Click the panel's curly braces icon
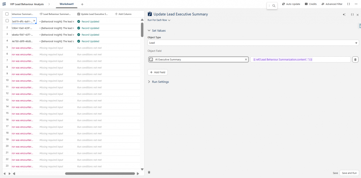 [x=352, y=14]
